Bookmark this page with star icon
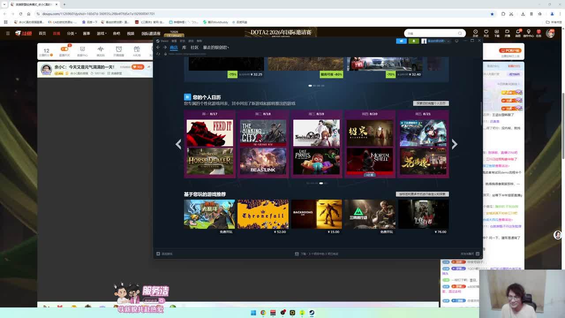 492,14
